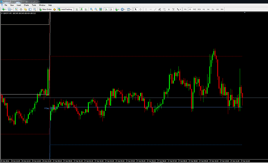268x163 pixels.
Task: Open the Arrows objects icon
Action: pyautogui.click(x=178, y=9)
